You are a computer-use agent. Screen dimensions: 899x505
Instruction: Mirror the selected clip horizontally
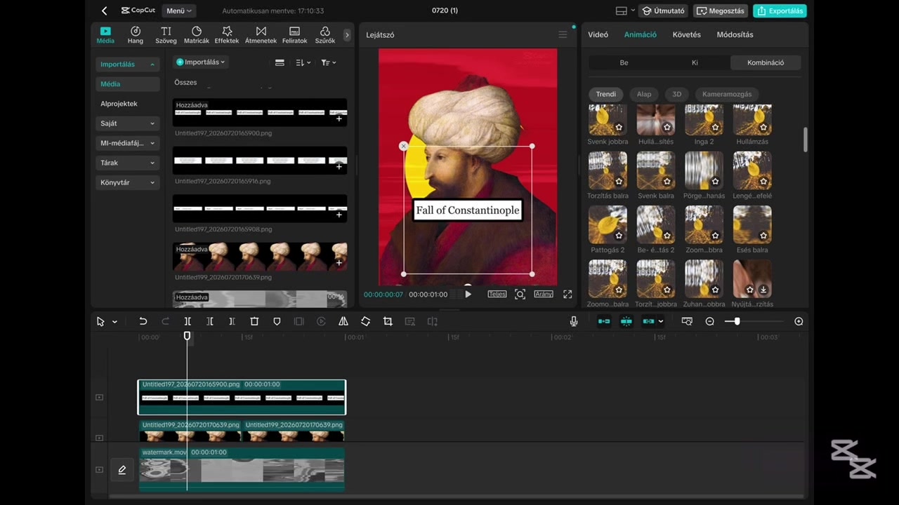tap(343, 321)
